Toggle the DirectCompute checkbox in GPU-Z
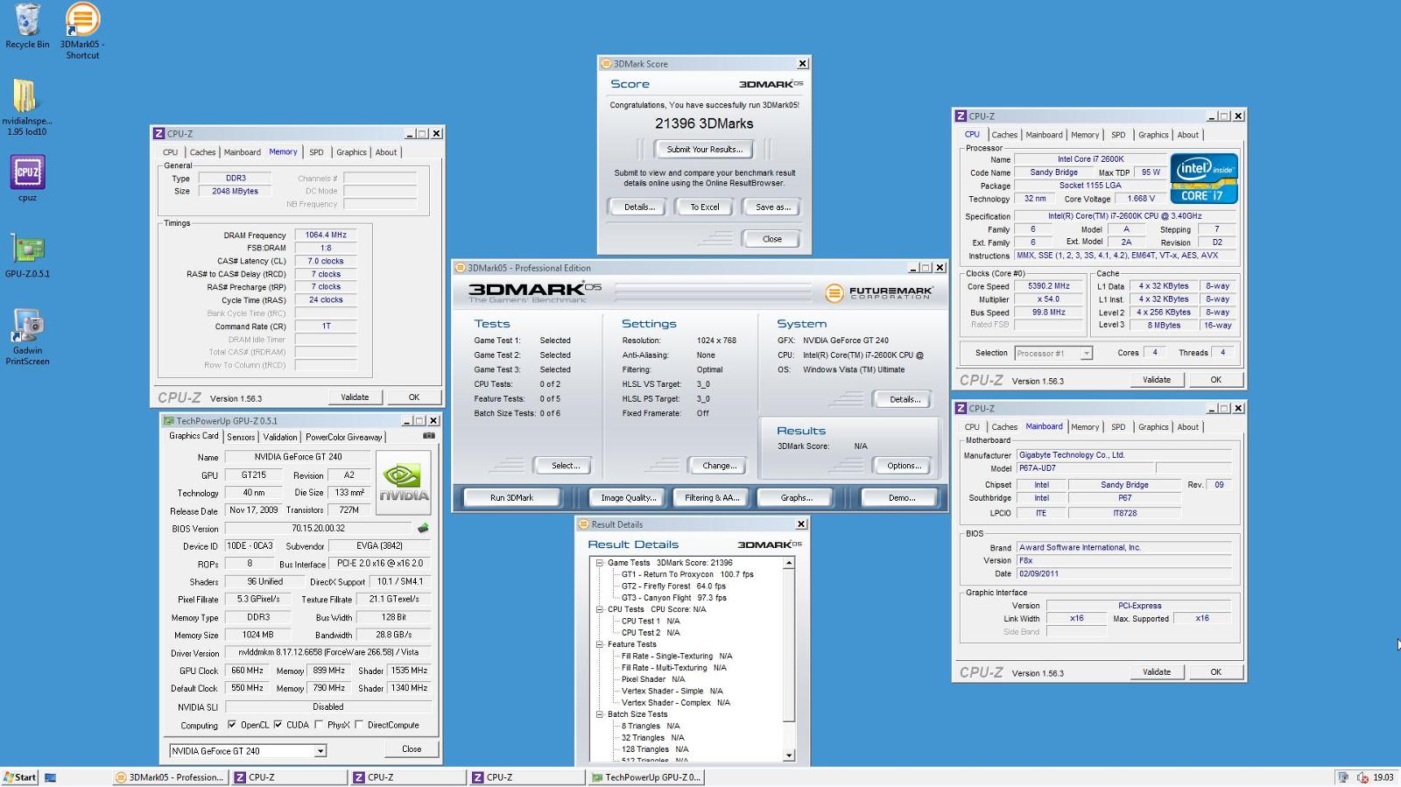Image resolution: width=1401 pixels, height=787 pixels. [359, 725]
